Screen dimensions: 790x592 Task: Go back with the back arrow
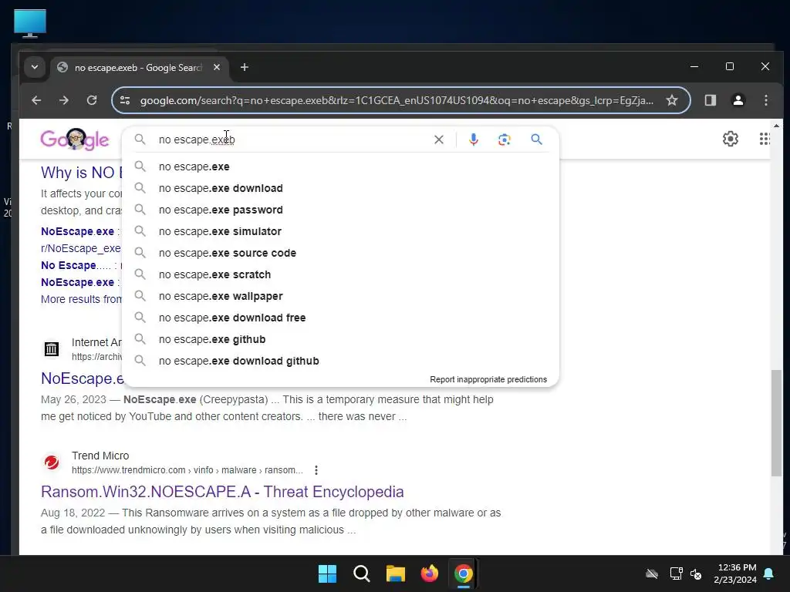click(36, 100)
